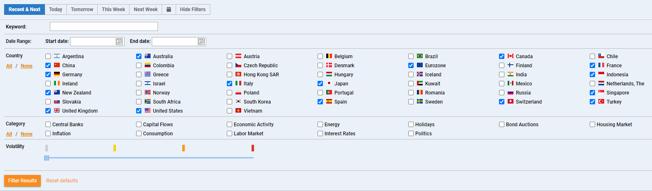
Task: Focus the Keyword text input field
Action: [104, 26]
